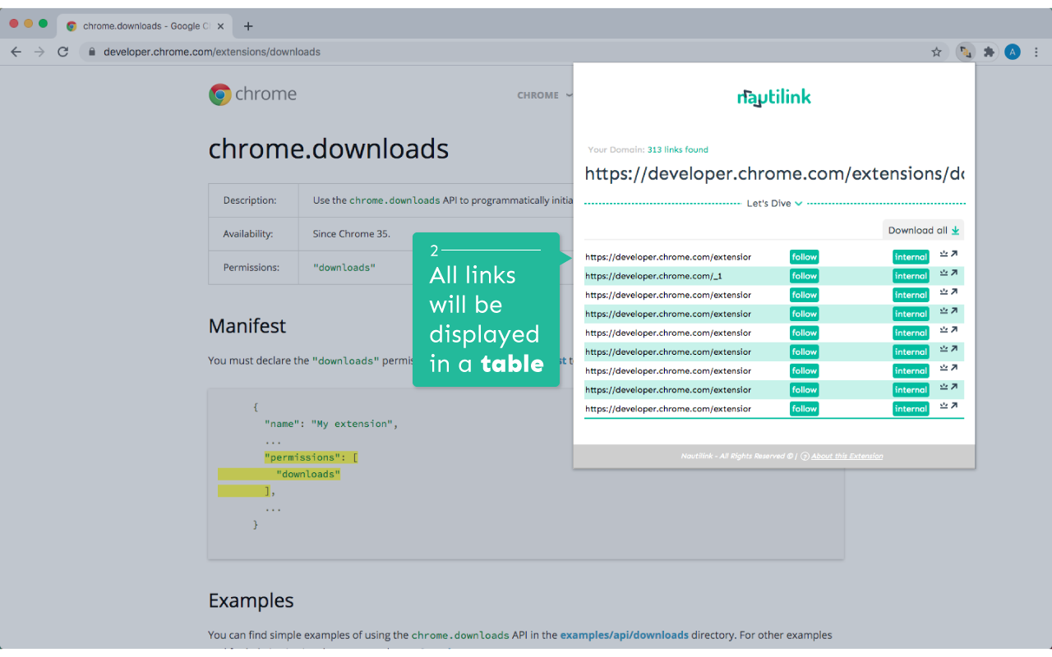This screenshot has width=1052, height=657.
Task: Click the Permissions cell in the table
Action: (x=253, y=268)
